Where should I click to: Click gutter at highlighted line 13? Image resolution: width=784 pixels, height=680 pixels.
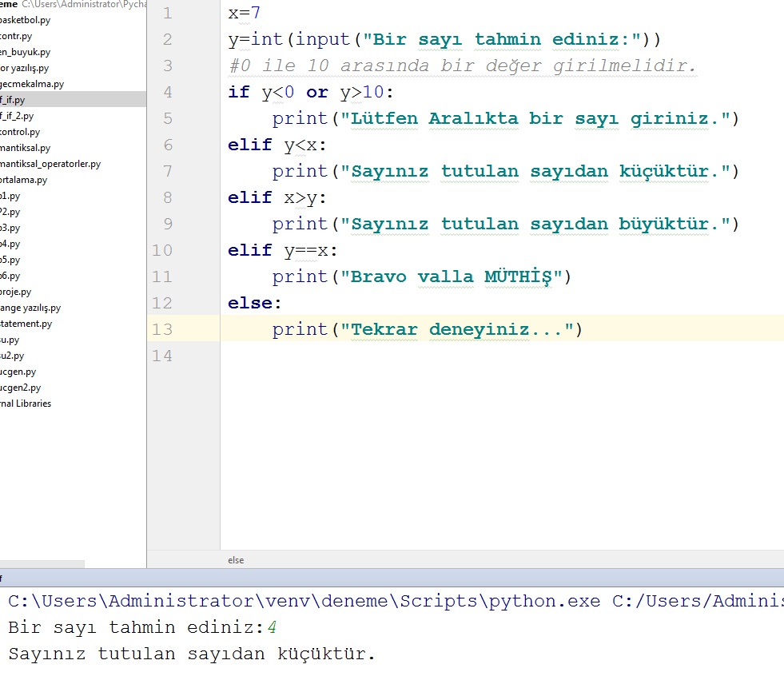(162, 329)
